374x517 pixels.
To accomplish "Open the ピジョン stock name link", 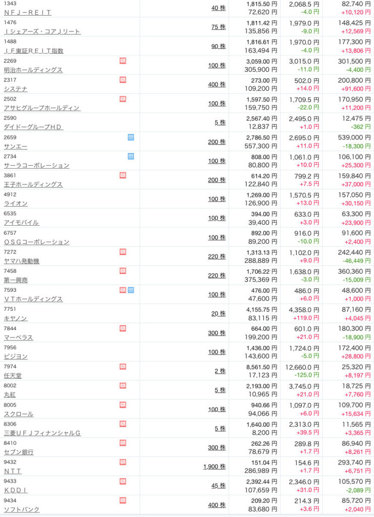I will click(16, 356).
